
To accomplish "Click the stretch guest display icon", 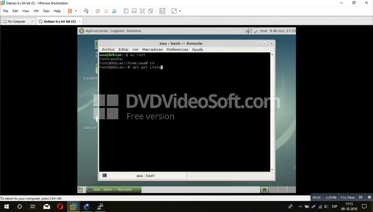I will coord(174,11).
